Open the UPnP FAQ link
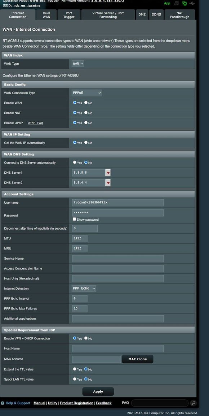 tap(35, 123)
